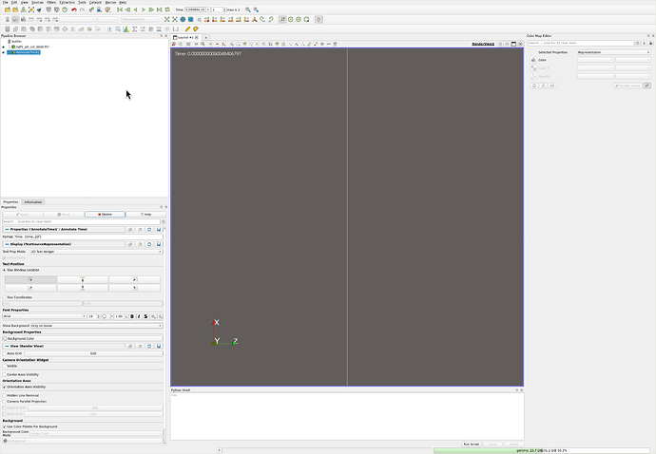Click the histogram filter icon

point(125,28)
